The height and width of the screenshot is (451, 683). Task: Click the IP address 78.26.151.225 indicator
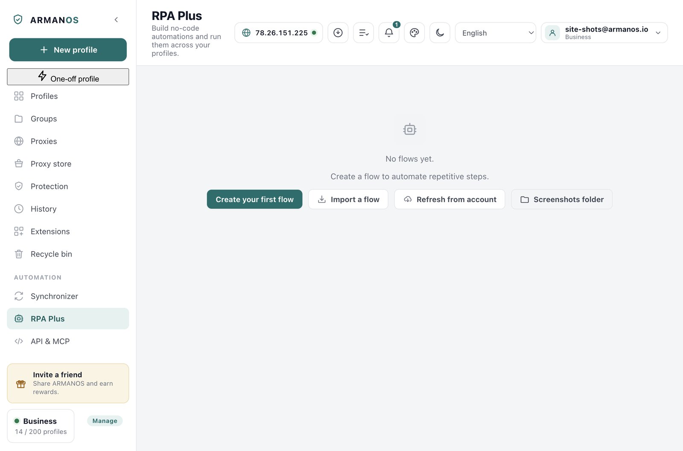[x=279, y=33]
